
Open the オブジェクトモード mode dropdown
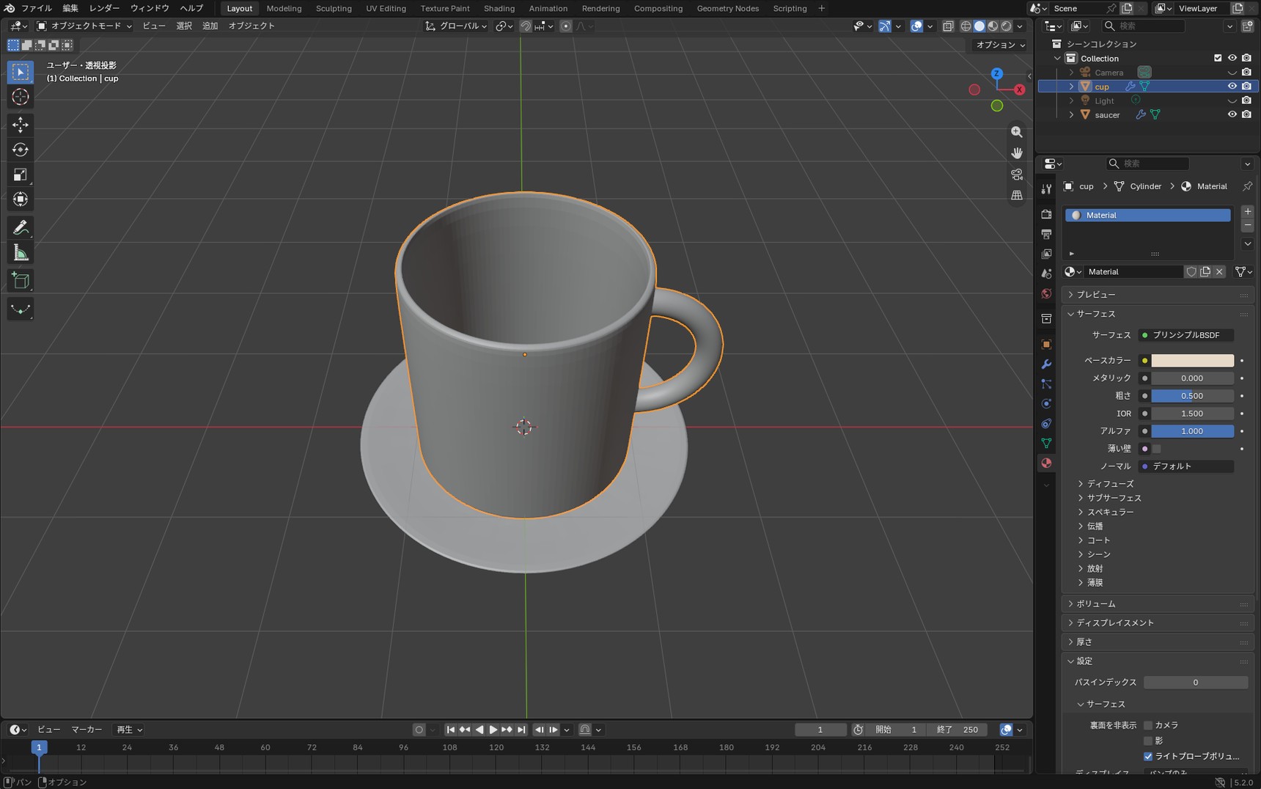click(x=84, y=26)
